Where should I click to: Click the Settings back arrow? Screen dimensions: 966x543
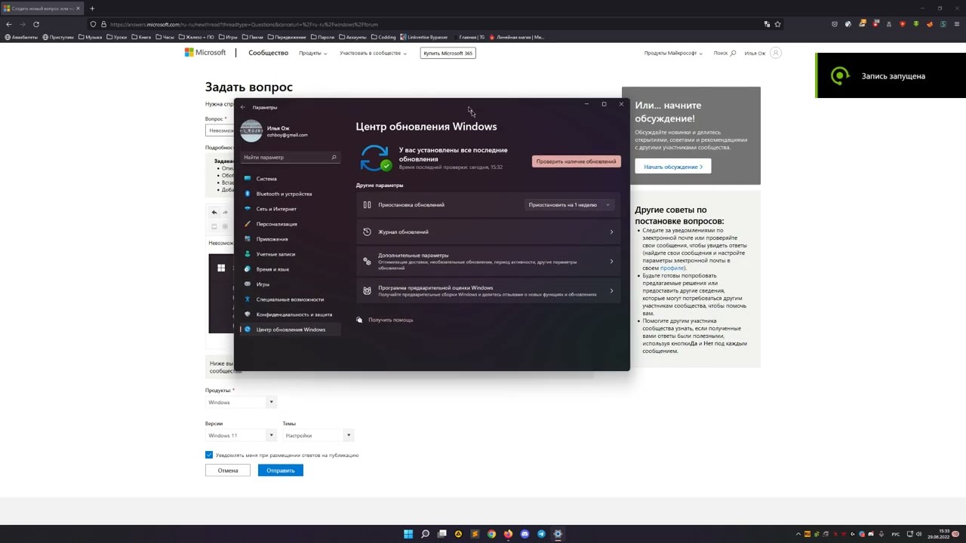242,107
